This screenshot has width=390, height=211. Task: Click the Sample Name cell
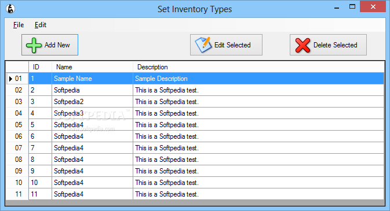[92, 79]
